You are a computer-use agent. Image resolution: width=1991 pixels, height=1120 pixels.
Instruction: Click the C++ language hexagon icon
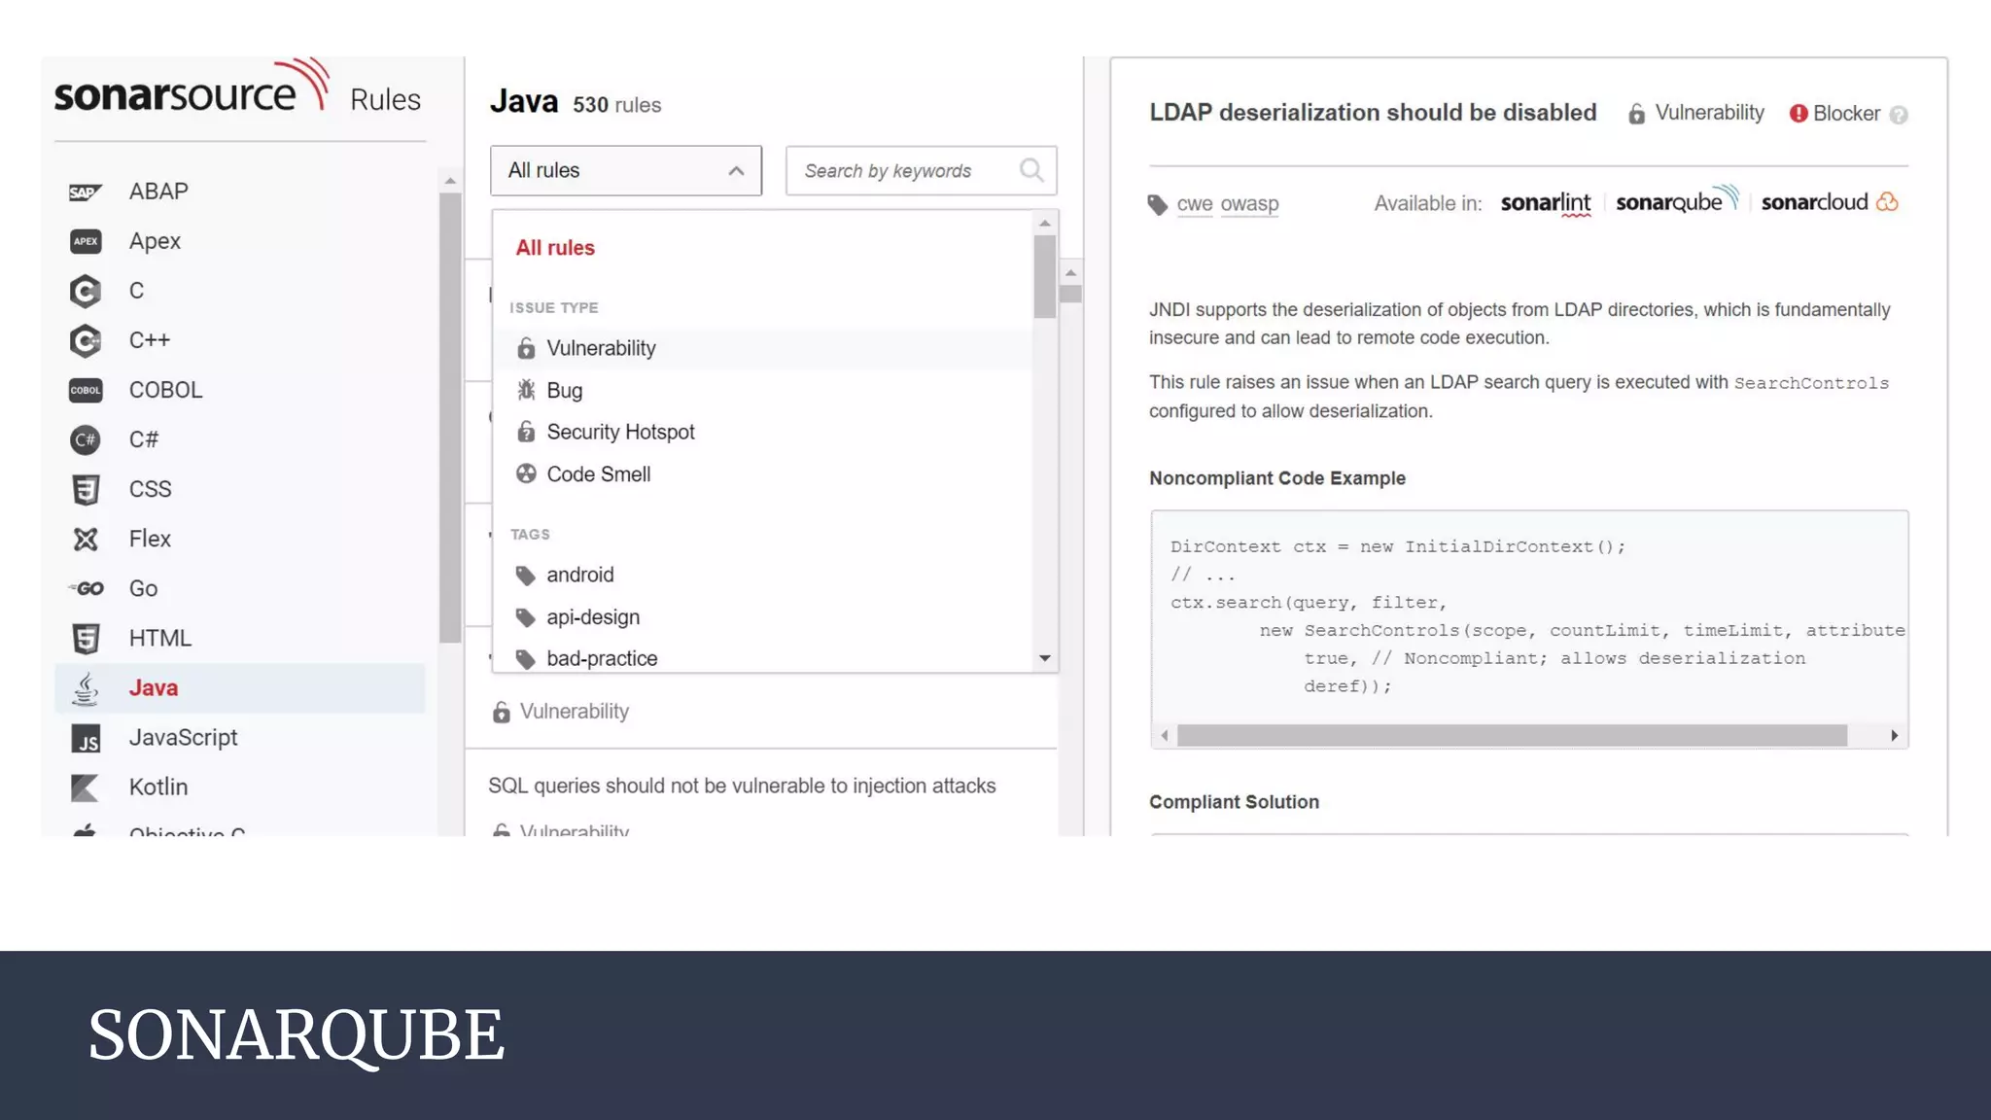pyautogui.click(x=86, y=340)
